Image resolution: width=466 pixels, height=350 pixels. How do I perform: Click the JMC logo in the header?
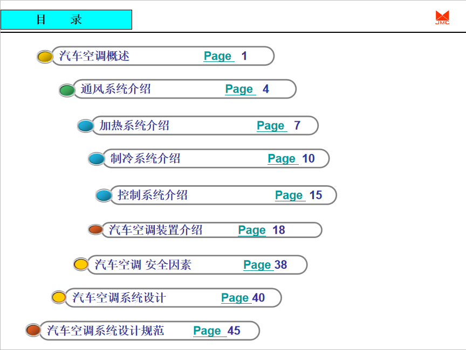pyautogui.click(x=442, y=17)
